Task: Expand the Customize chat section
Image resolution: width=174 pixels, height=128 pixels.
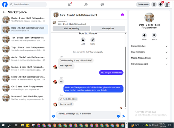Action: tap(149, 46)
